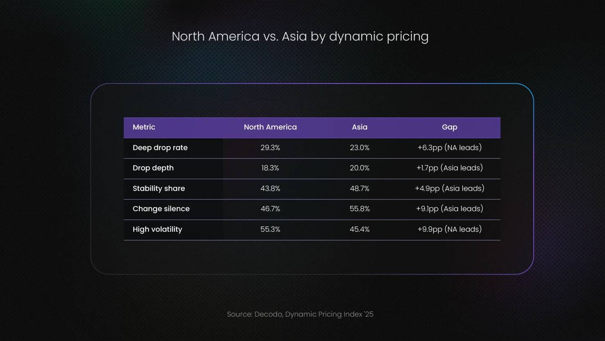Select the Metric column header

[x=144, y=127]
